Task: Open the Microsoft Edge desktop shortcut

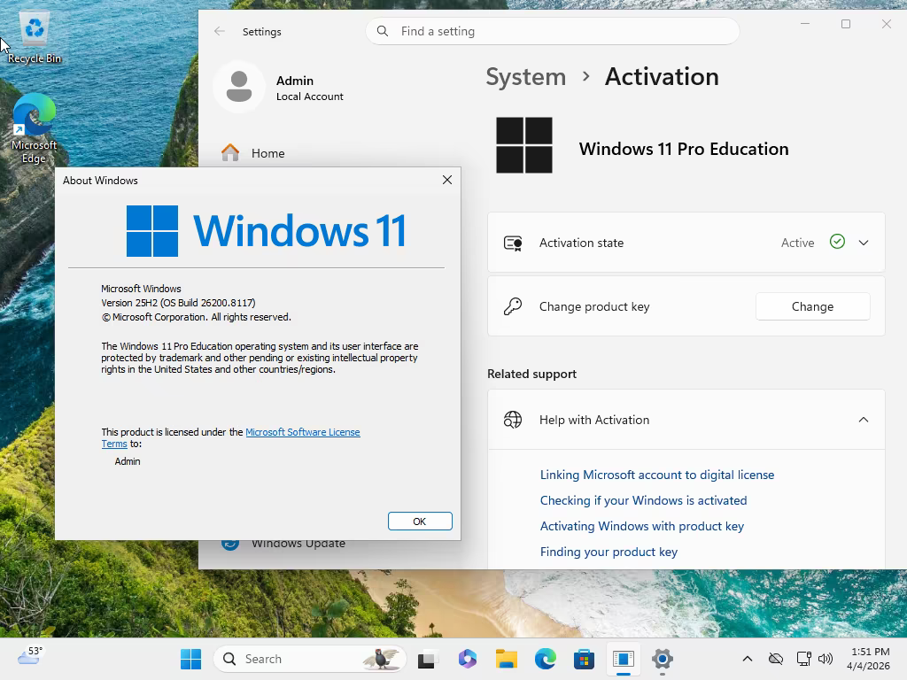Action: click(35, 128)
